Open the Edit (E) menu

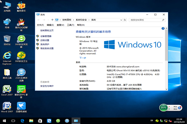tap(50, 25)
